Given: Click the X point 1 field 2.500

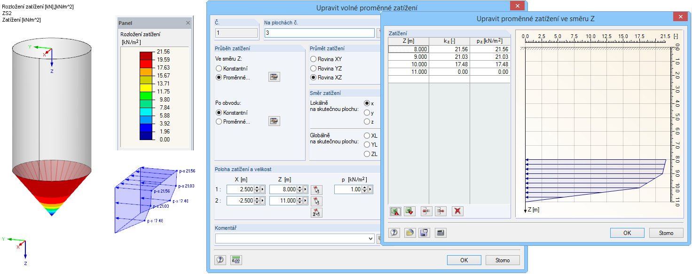Looking at the screenshot, I should point(241,189).
